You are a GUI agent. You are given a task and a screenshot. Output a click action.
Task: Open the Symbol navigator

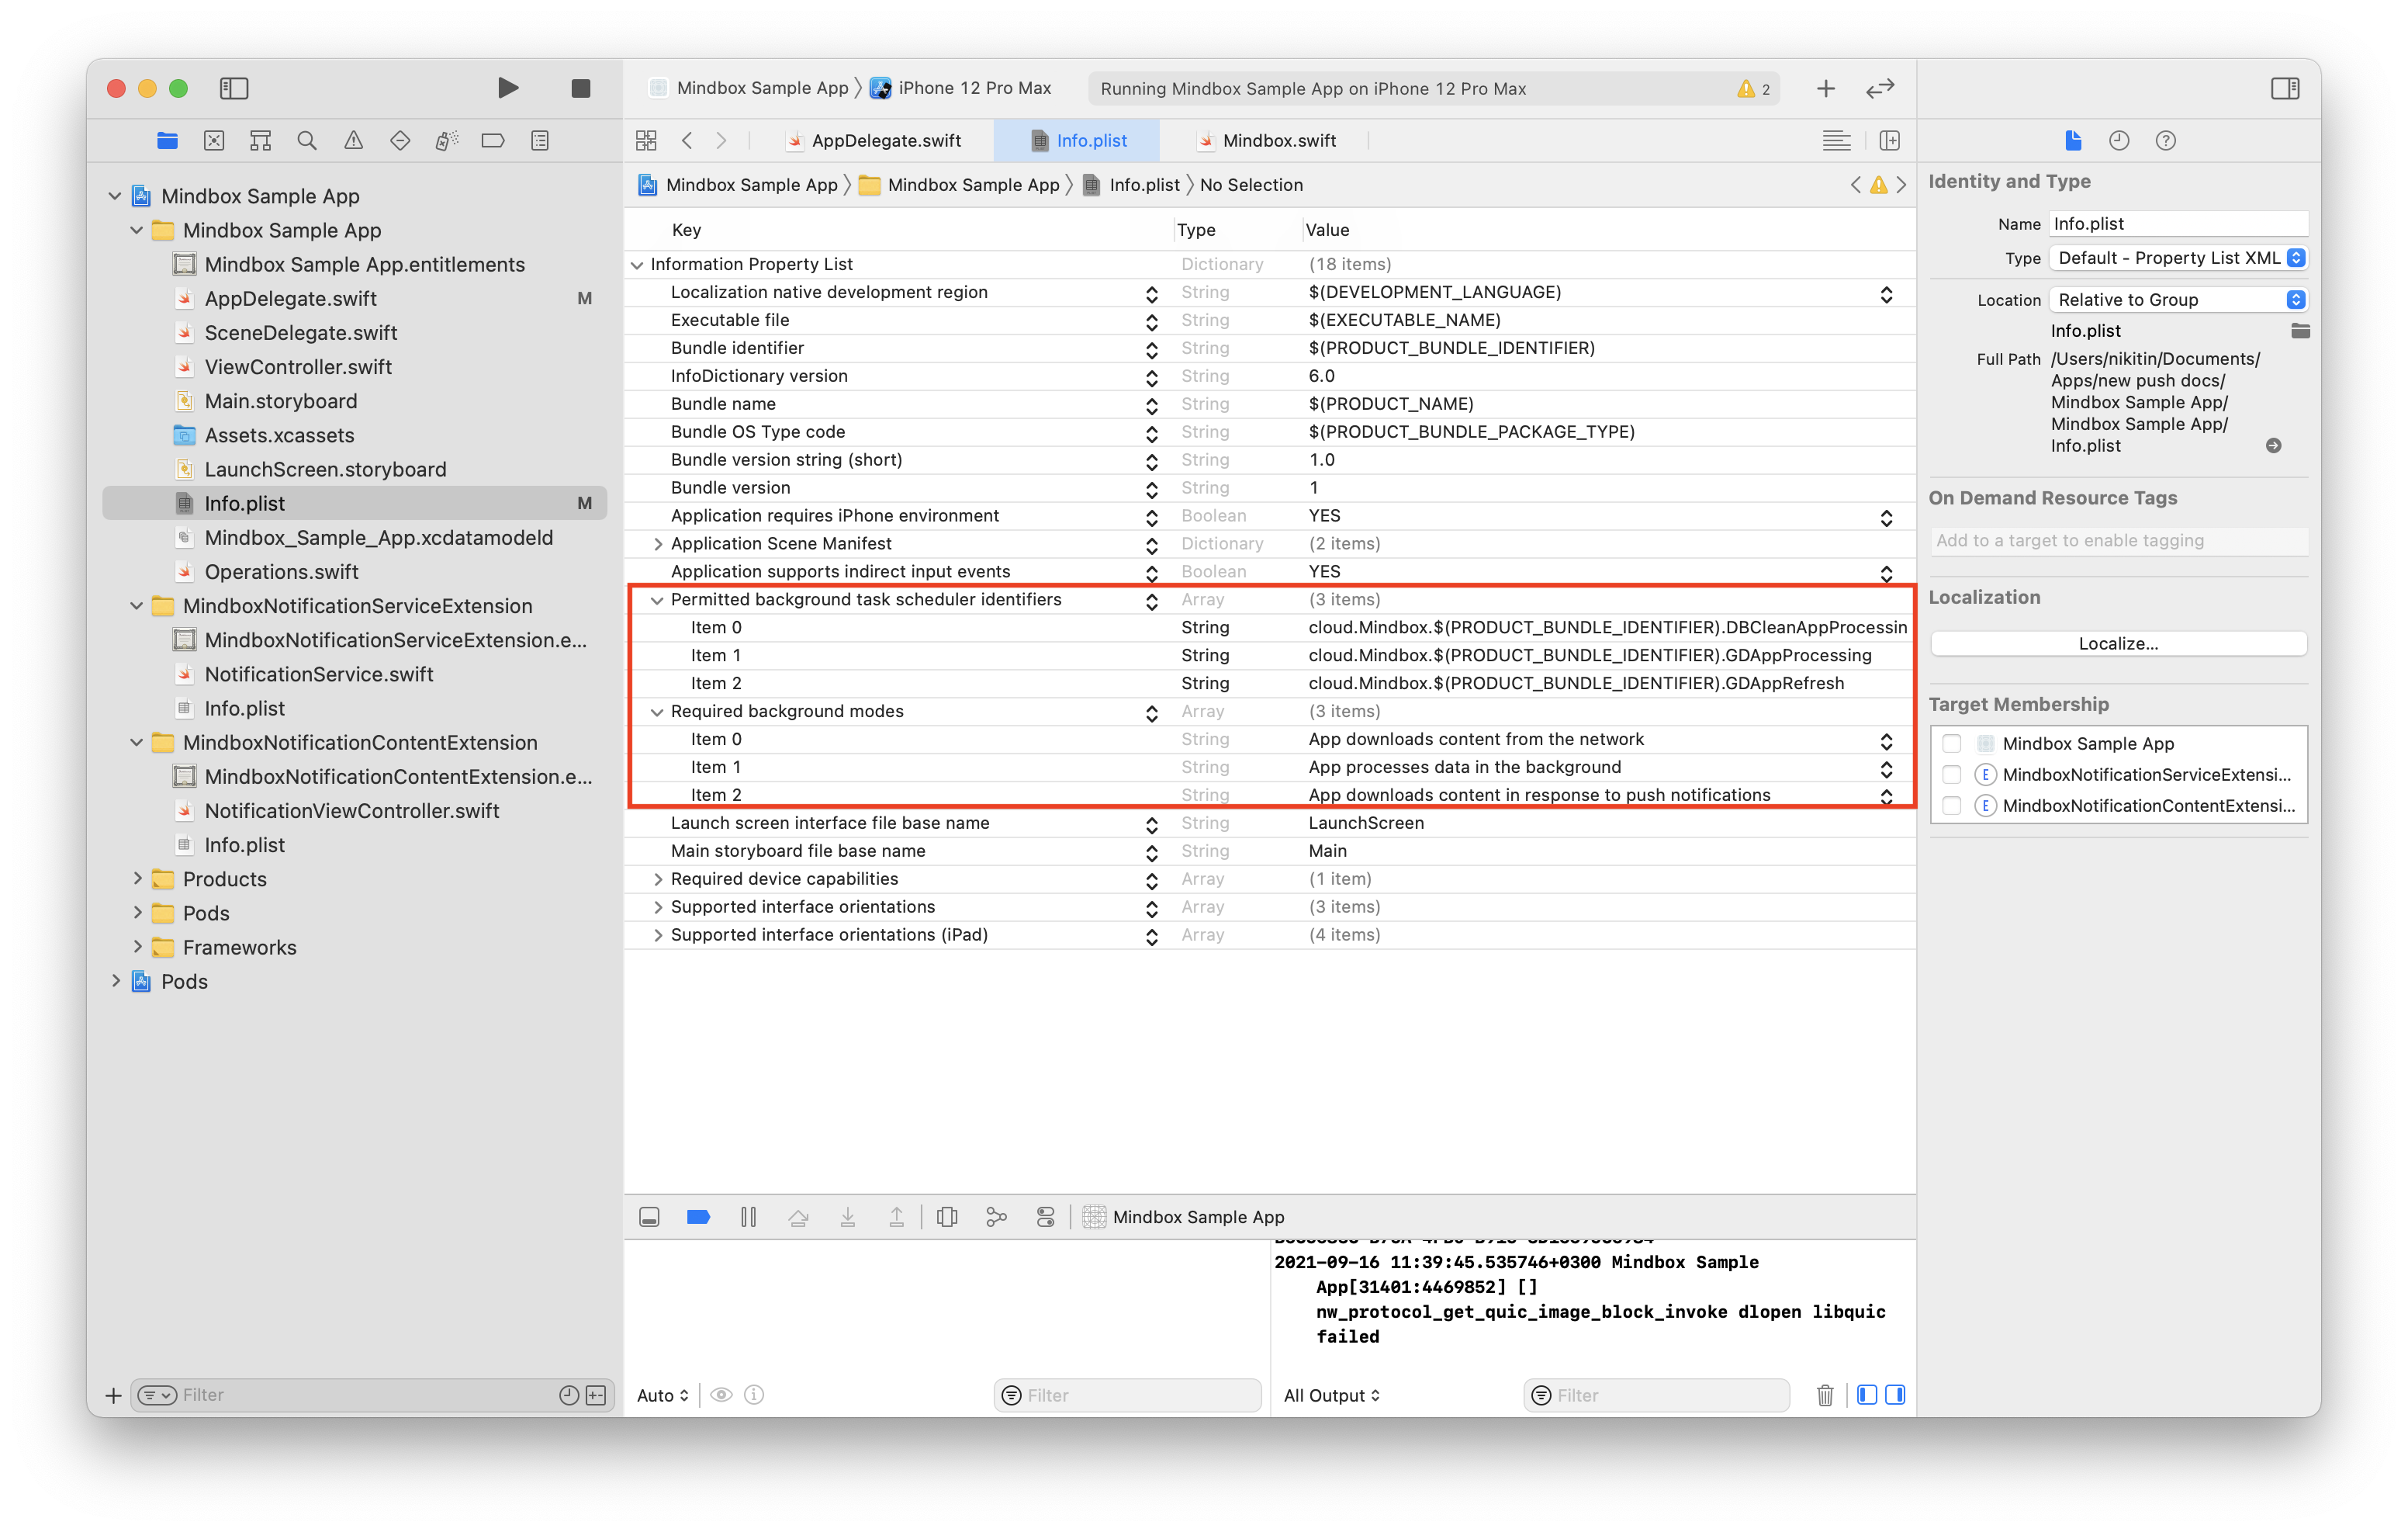coord(260,141)
